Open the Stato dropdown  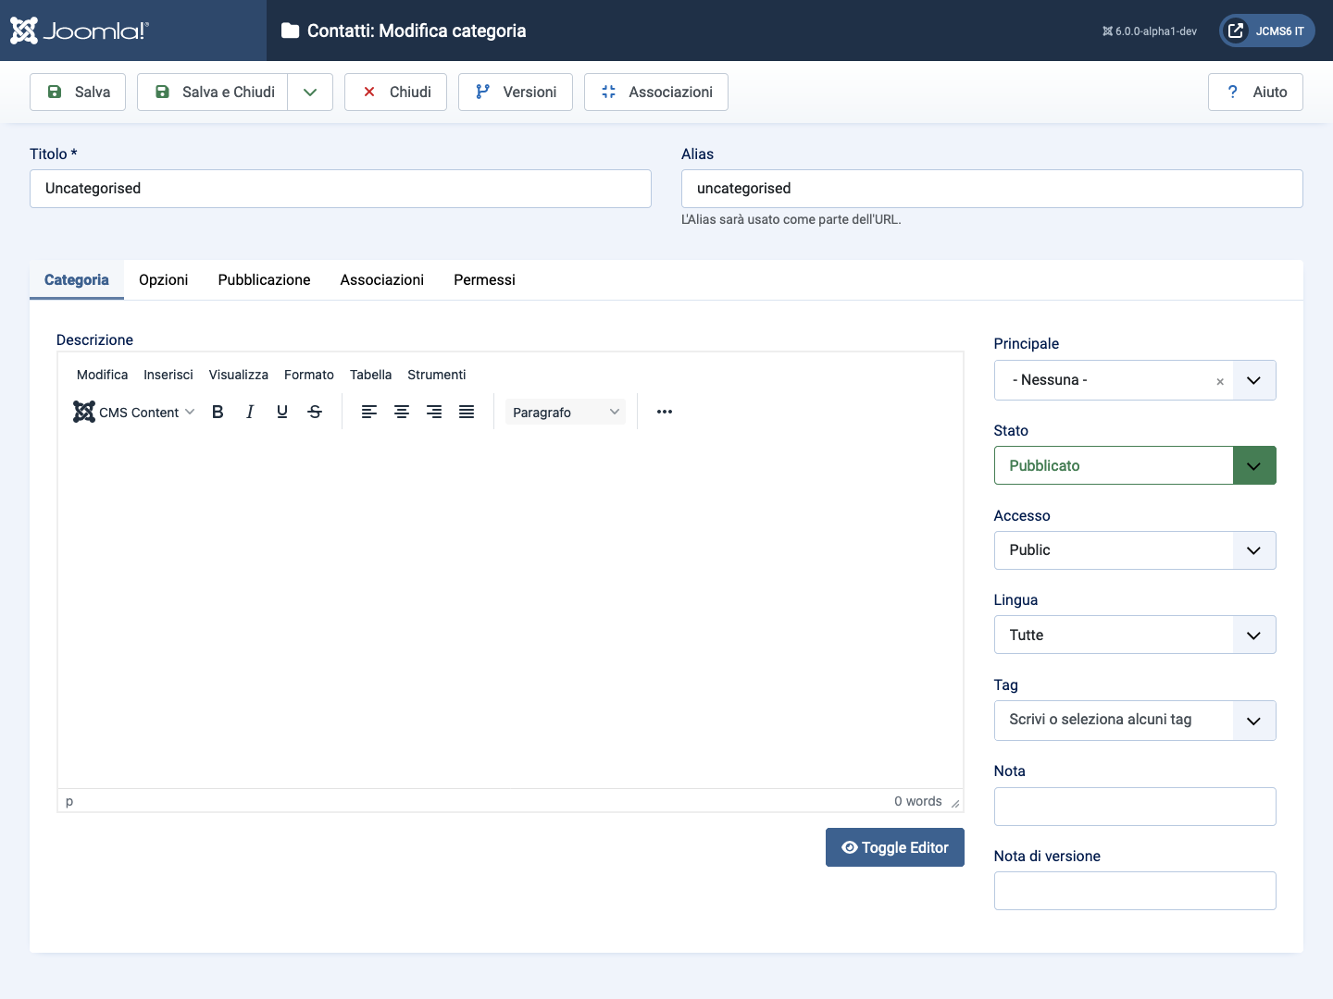1134,465
